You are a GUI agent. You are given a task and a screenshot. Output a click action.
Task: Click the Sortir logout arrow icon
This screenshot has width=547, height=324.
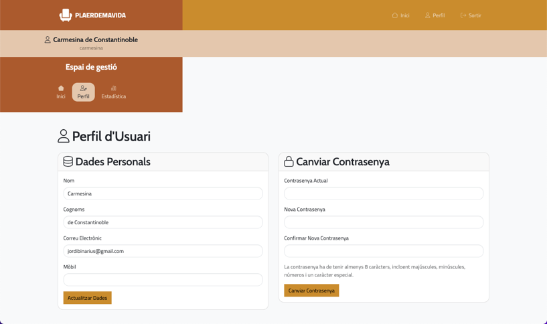pos(463,15)
